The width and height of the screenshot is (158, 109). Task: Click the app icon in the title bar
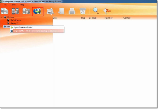pyautogui.click(x=1, y=2)
